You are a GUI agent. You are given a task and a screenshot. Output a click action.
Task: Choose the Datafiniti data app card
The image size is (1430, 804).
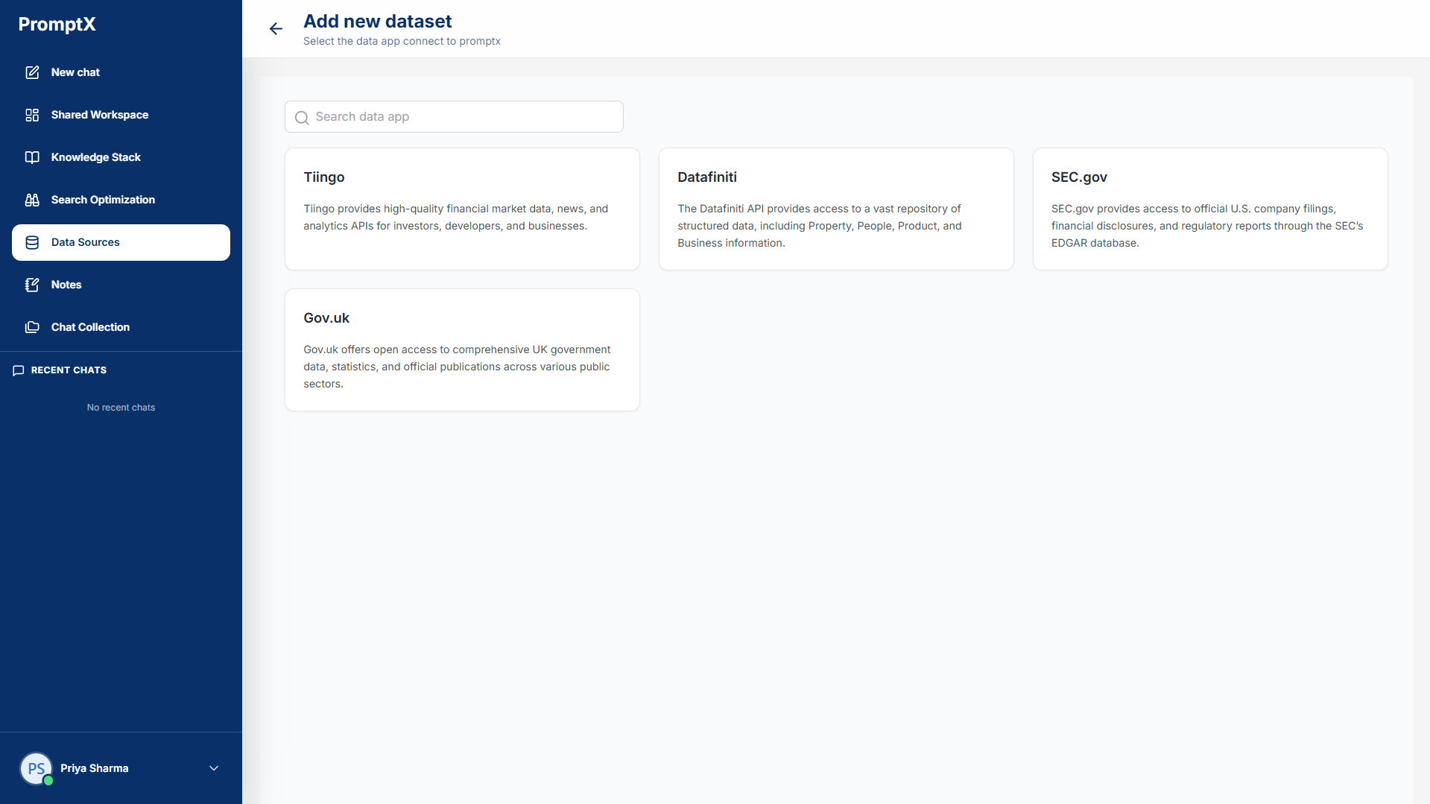836,209
